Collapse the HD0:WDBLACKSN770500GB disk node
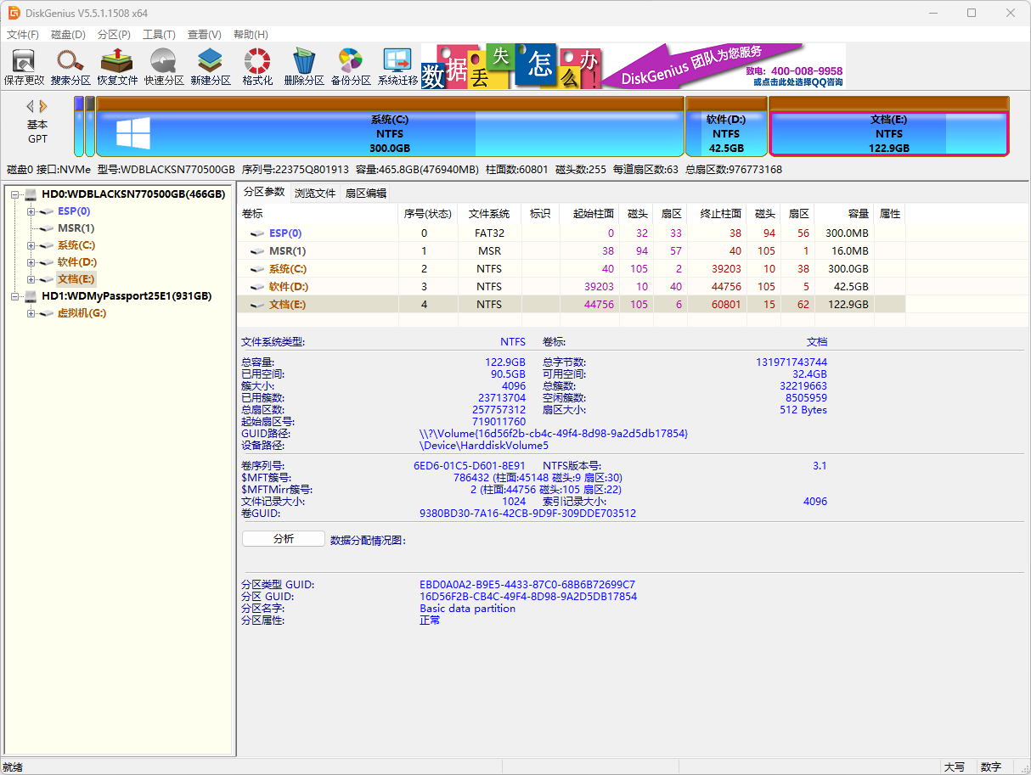The height and width of the screenshot is (775, 1031). 15,194
